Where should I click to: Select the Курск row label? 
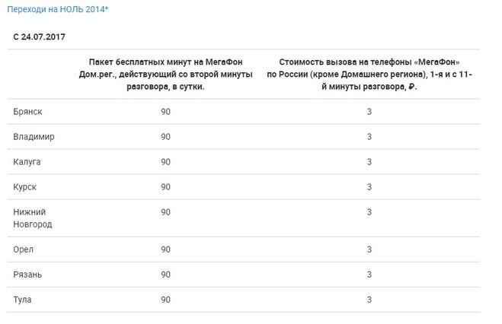coord(25,186)
